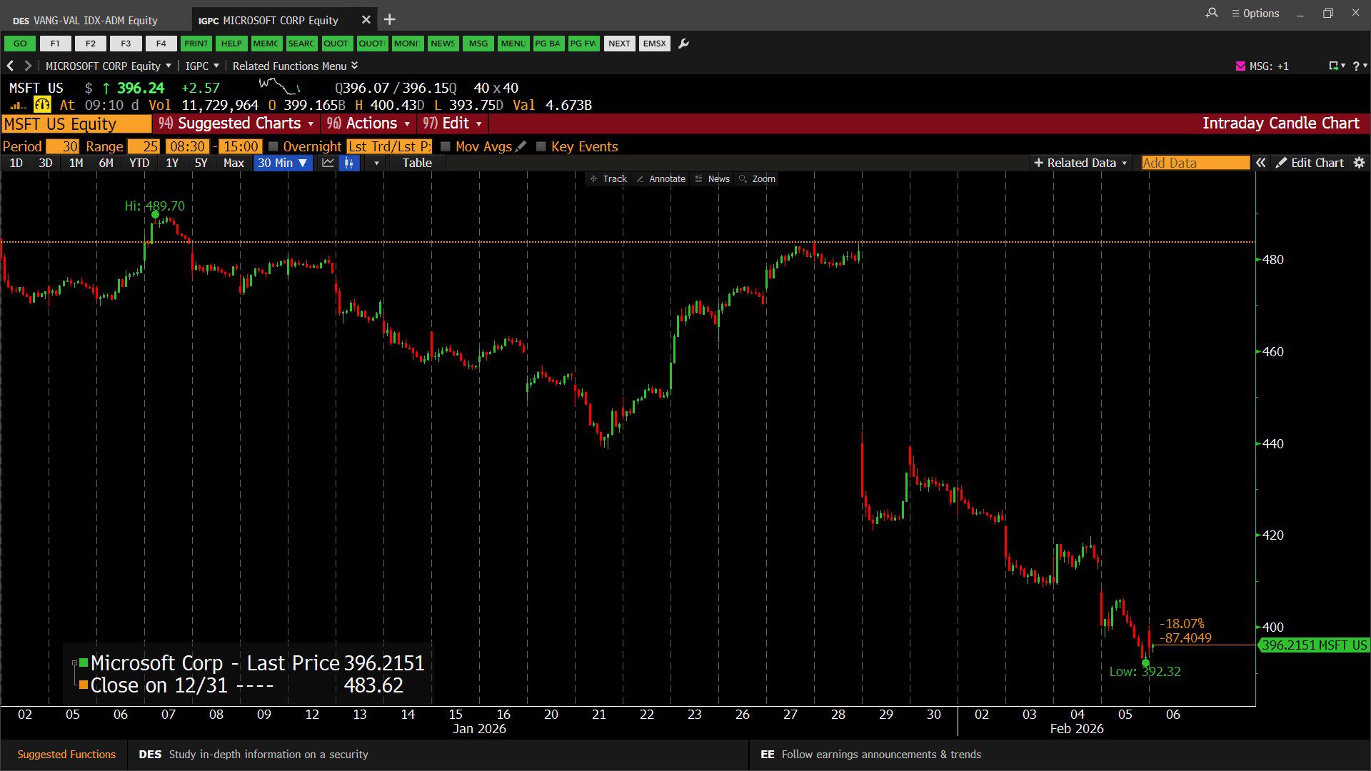
Task: Select the 5Y range
Action: pos(201,163)
